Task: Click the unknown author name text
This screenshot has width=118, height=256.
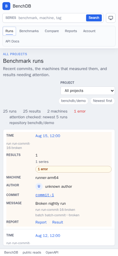Action: pyautogui.click(x=59, y=187)
